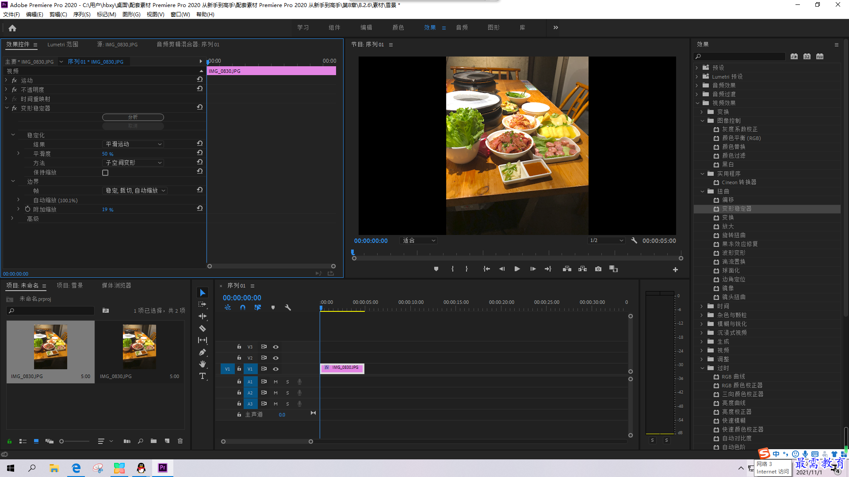Toggle fx for 运动 effect
The width and height of the screenshot is (849, 477).
click(14, 80)
